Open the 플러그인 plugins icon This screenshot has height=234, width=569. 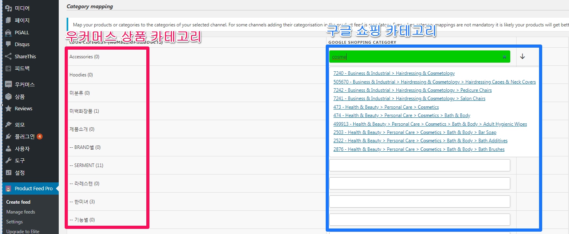[8, 137]
